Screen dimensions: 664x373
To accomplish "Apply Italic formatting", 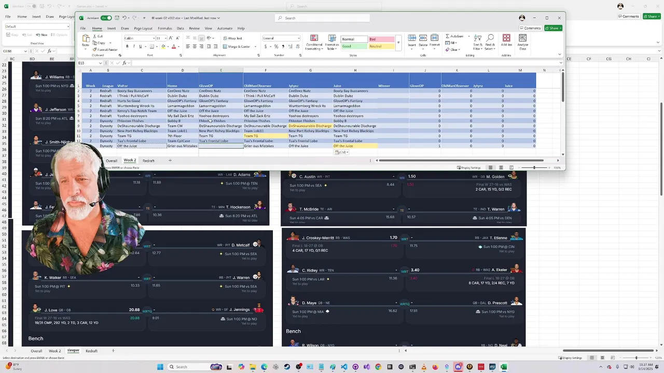I will click(x=134, y=46).
